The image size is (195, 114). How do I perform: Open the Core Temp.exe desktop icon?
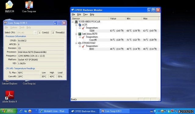click(29, 6)
